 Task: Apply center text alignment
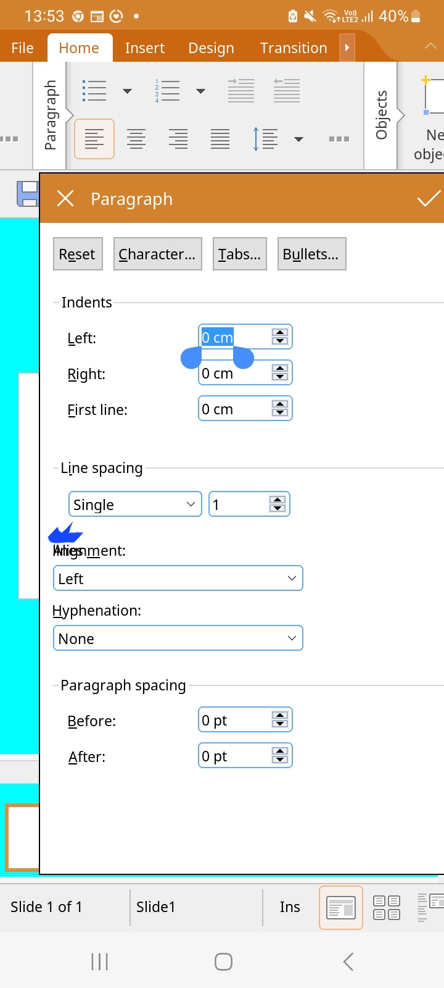[136, 139]
